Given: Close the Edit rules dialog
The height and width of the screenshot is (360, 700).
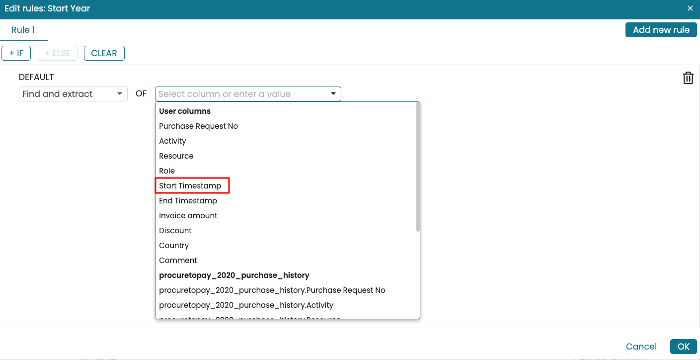Looking at the screenshot, I should (x=690, y=8).
